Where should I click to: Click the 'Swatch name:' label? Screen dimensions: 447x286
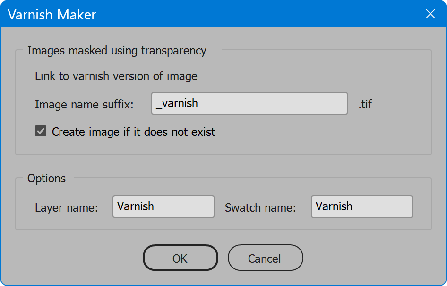260,208
